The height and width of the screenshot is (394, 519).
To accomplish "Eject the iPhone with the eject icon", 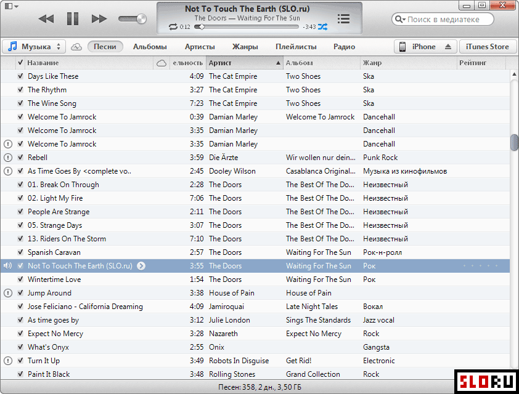I will [448, 47].
